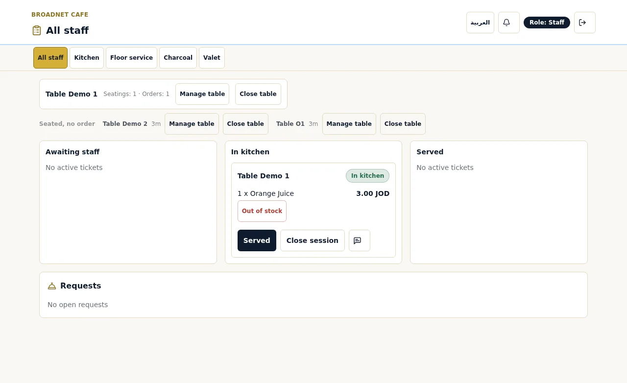The height and width of the screenshot is (383, 627).
Task: Click the 'No open requests' text
Action: pyautogui.click(x=77, y=305)
